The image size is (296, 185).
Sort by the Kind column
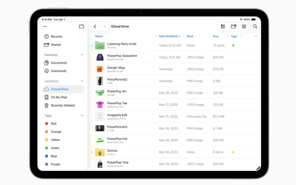click(190, 36)
